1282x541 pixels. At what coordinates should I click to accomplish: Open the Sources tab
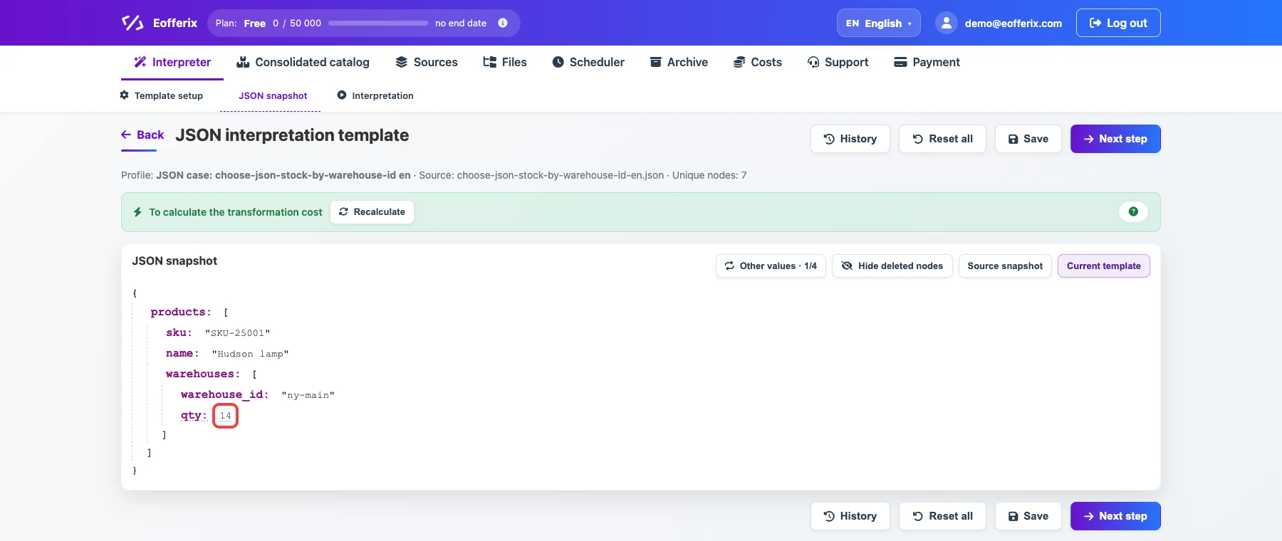pos(427,62)
